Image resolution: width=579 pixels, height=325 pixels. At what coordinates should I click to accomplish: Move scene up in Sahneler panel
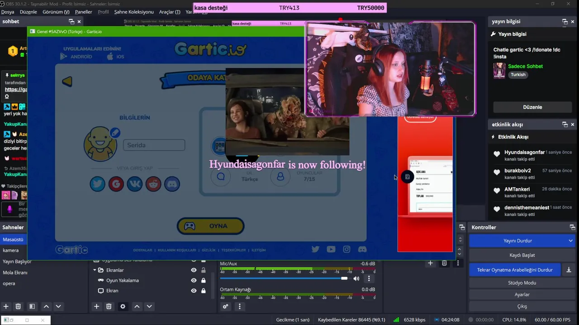(x=46, y=306)
